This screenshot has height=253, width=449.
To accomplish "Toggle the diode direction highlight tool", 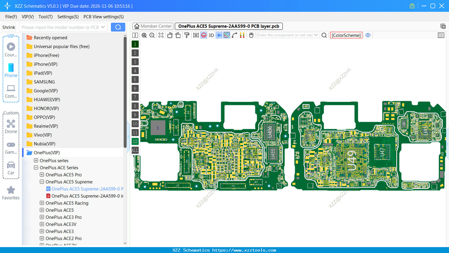I will pyautogui.click(x=218, y=35).
